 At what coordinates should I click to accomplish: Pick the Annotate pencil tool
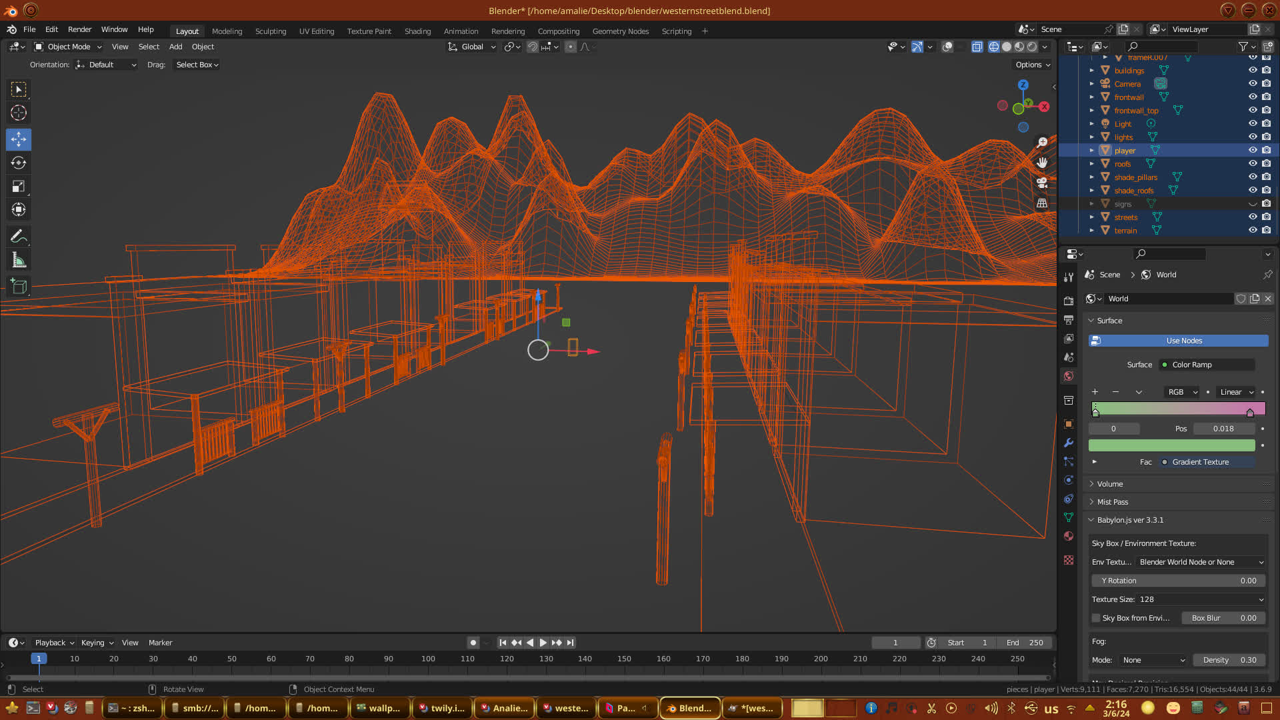point(19,236)
